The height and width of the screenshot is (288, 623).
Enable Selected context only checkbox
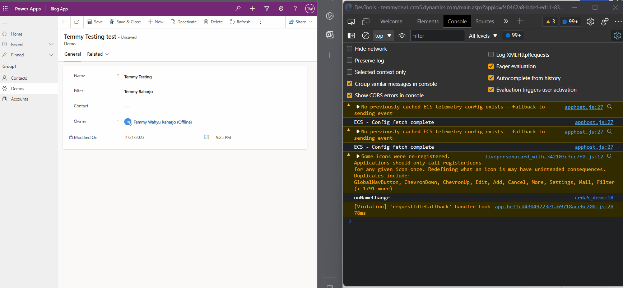349,72
